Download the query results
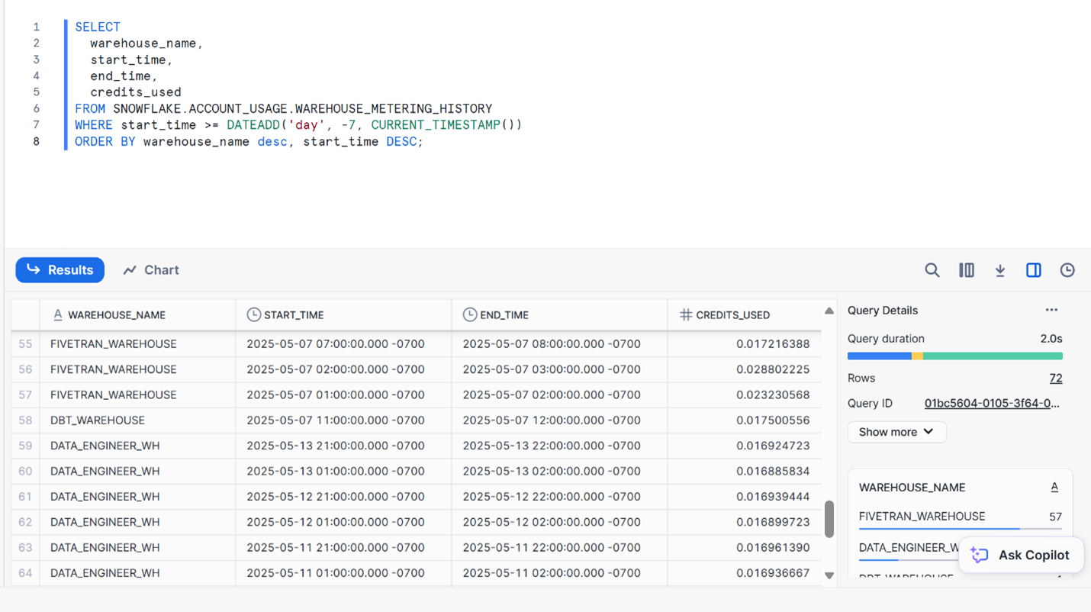The image size is (1091, 612). click(999, 270)
